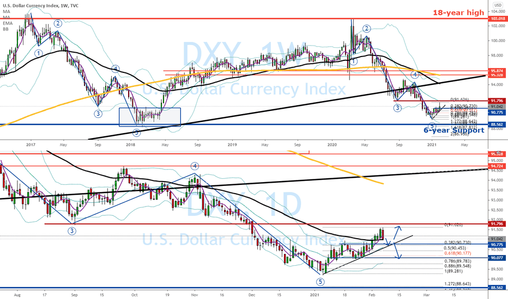The image size is (508, 299).
Task: Click the Mar label on daily time axis
Action: tap(427, 295)
